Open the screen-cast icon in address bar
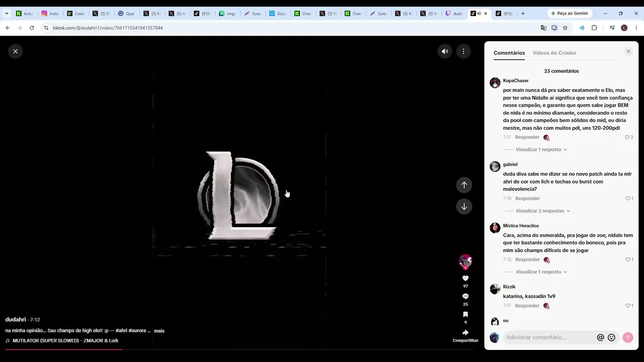The image size is (644, 362). tap(554, 28)
